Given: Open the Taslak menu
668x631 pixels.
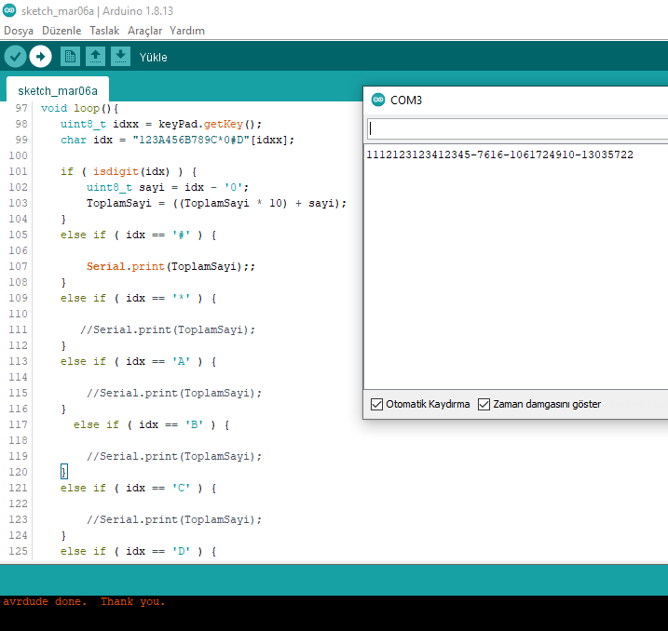Looking at the screenshot, I should coord(104,31).
